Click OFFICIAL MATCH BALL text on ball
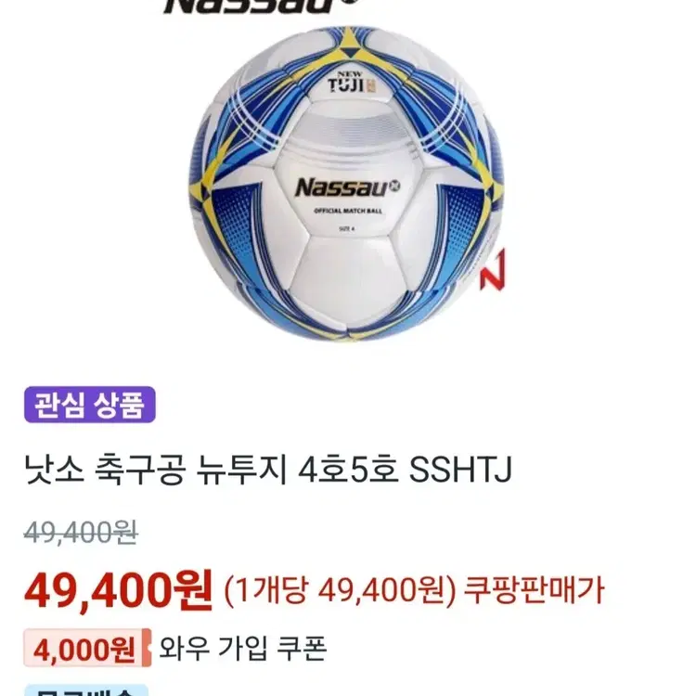 coord(348,211)
